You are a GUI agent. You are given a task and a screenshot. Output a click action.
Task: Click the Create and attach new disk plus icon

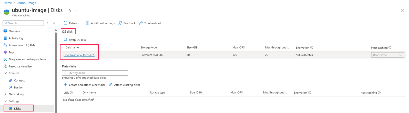click(x=65, y=85)
